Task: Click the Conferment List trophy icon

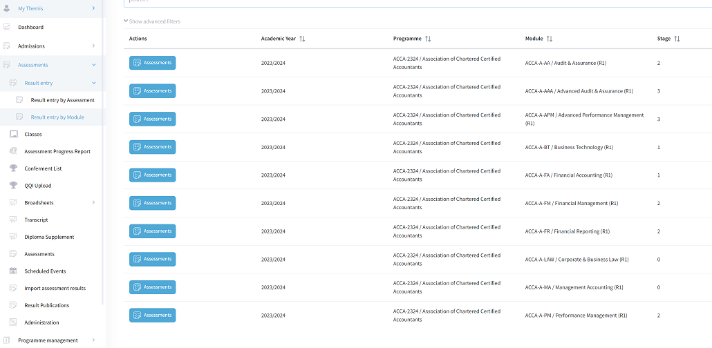Action: [13, 168]
